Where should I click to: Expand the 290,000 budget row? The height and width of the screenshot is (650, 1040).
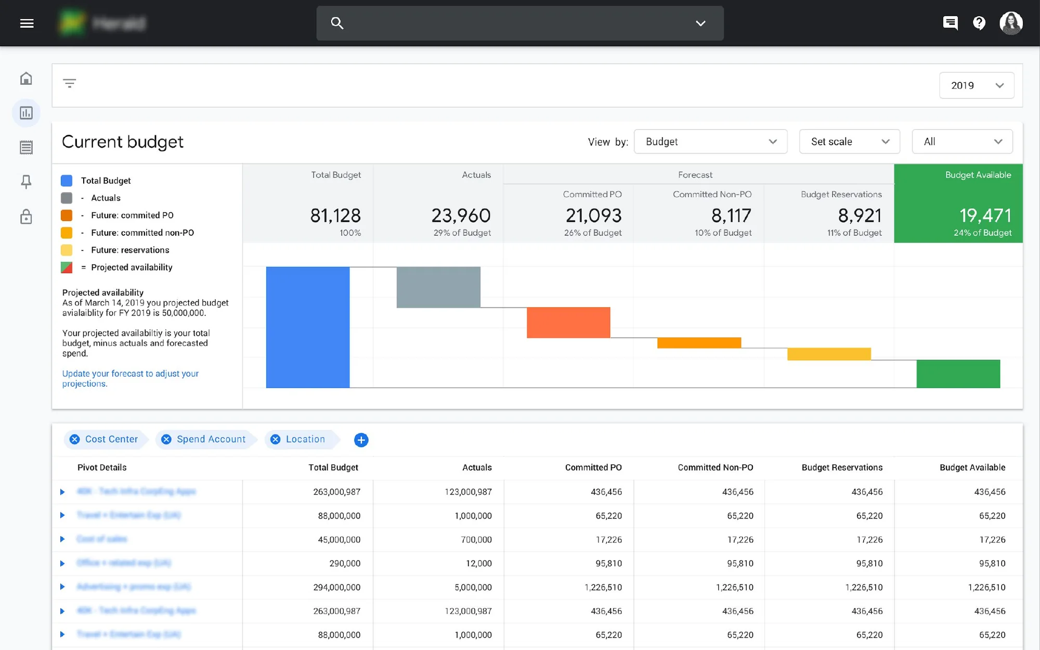coord(62,563)
